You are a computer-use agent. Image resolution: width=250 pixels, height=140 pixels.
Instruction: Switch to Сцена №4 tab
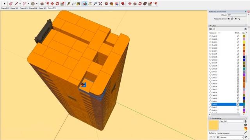click(x=33, y=8)
